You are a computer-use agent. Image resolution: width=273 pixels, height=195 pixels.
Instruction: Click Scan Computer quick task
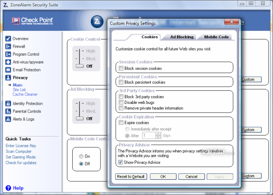[18, 151]
